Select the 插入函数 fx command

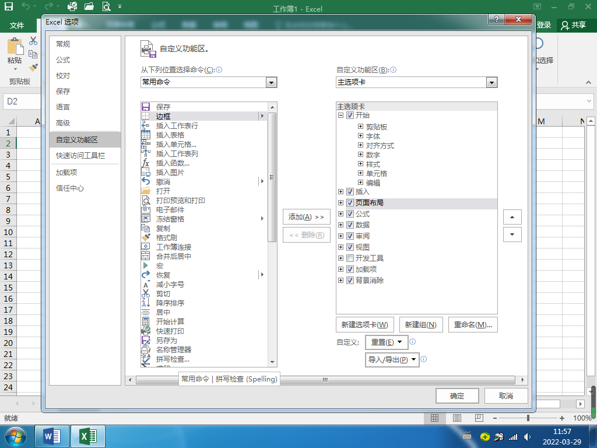[x=203, y=163]
